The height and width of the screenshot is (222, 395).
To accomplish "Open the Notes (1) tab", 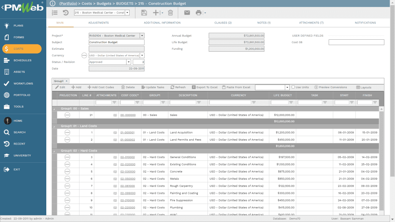I will pos(264,23).
